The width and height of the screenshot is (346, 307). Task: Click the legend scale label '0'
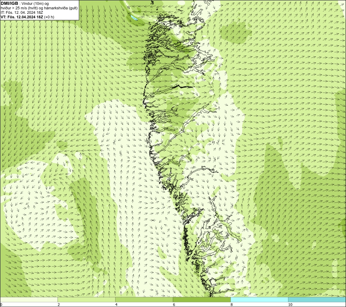[1, 305]
